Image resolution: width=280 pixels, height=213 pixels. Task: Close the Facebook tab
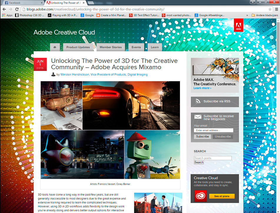42,3
